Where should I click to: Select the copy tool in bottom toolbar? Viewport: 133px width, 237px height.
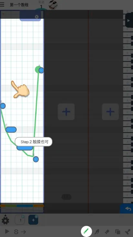pos(118,232)
